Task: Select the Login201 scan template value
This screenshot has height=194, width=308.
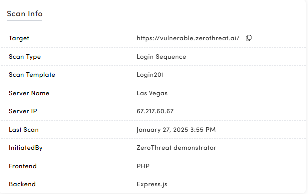Action: (x=150, y=75)
